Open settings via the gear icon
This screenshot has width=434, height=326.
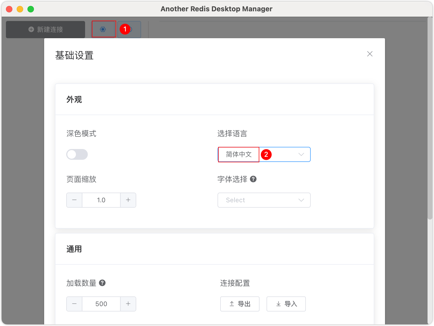[x=103, y=29]
